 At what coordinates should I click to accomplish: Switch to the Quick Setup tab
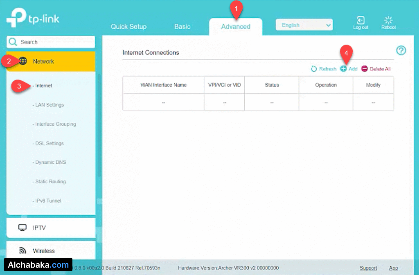pos(128,27)
